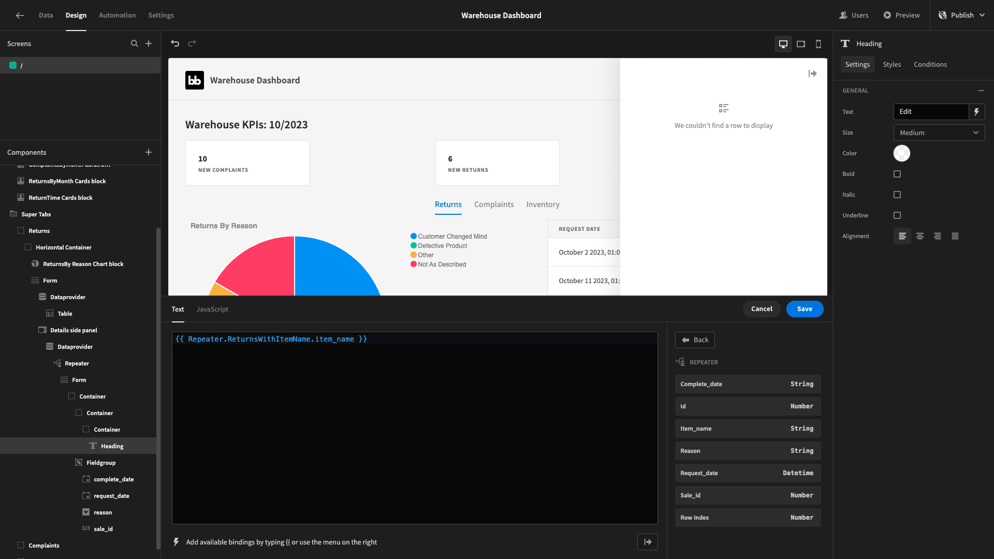The height and width of the screenshot is (559, 994).
Task: Select Repeater in component tree
Action: [77, 363]
